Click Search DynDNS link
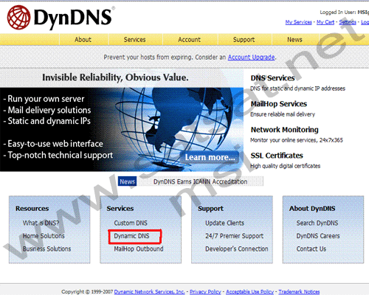This screenshot has width=369, height=295. [317, 223]
